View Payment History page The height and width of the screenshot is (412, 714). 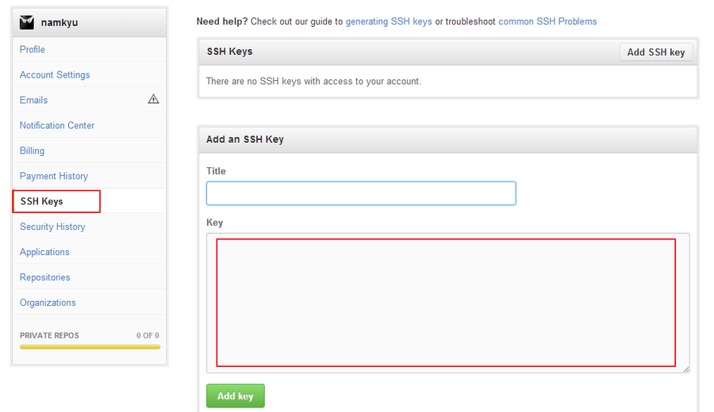click(54, 176)
